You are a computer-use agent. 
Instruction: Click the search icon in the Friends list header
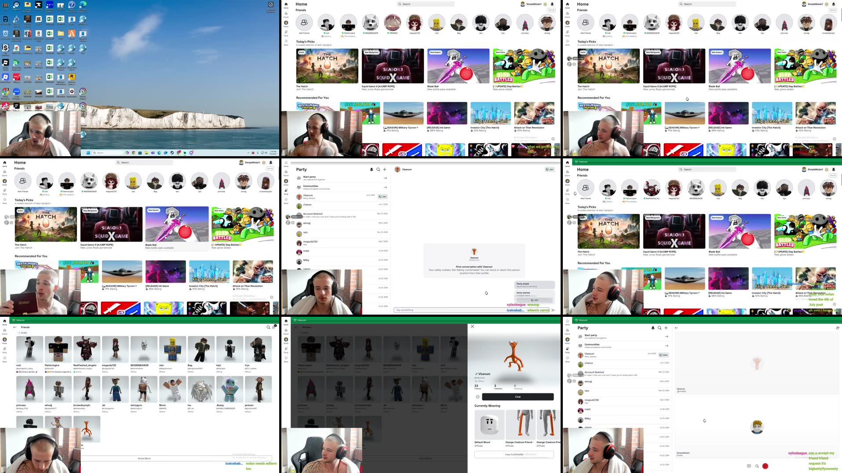pyautogui.click(x=268, y=327)
